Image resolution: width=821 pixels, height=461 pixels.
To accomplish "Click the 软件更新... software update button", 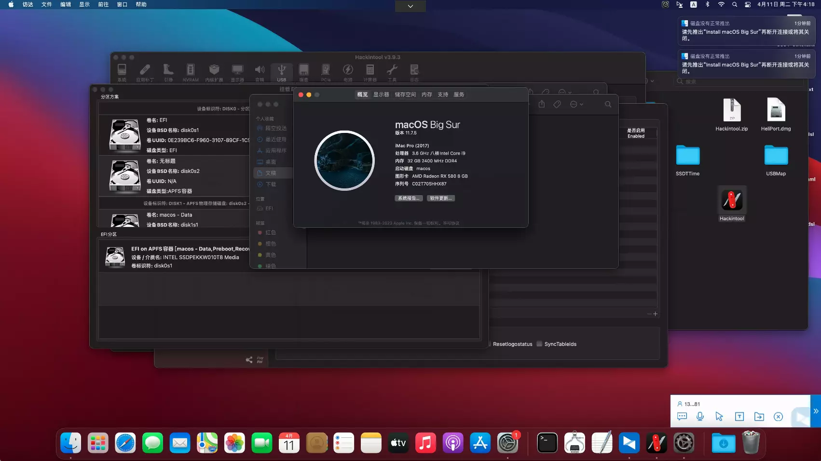I will pyautogui.click(x=440, y=198).
